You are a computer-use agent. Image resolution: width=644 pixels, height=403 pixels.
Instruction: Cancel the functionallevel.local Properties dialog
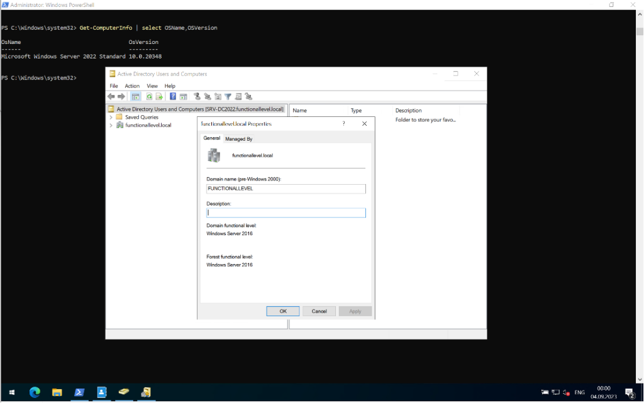(319, 311)
